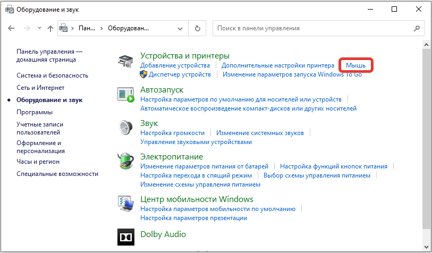Viewport: 432px width, 253px height.
Task: Open the 'Мышь' link
Action: coord(355,65)
